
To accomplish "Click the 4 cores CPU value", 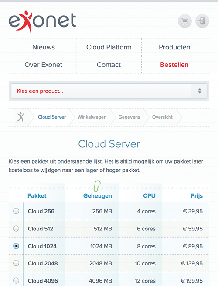I will tap(146, 211).
